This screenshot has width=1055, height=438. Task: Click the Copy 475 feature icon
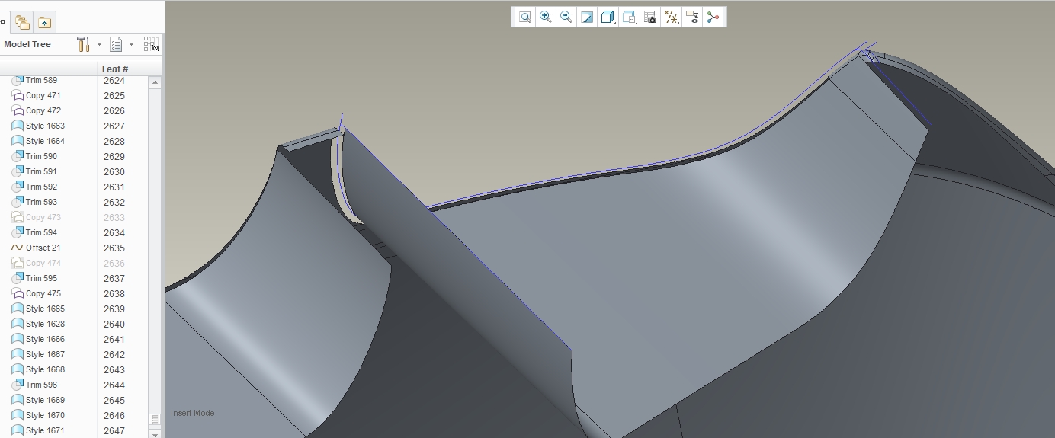(x=18, y=293)
